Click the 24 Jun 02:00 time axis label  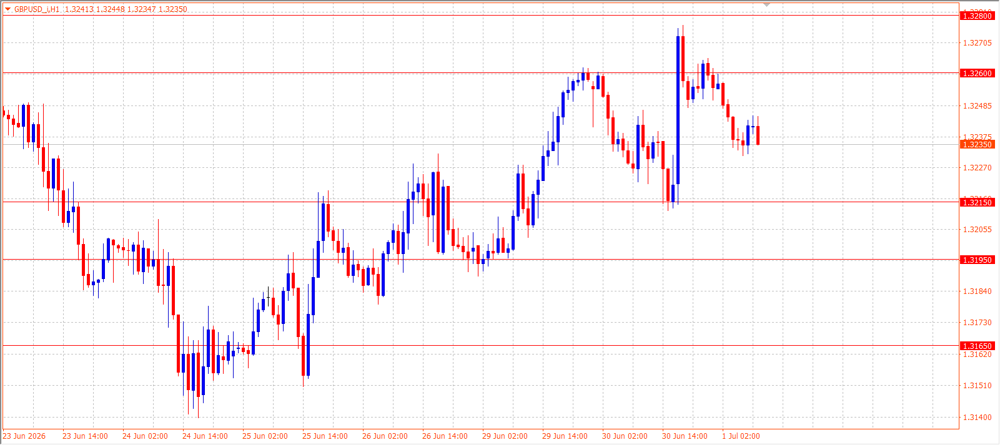click(x=145, y=436)
